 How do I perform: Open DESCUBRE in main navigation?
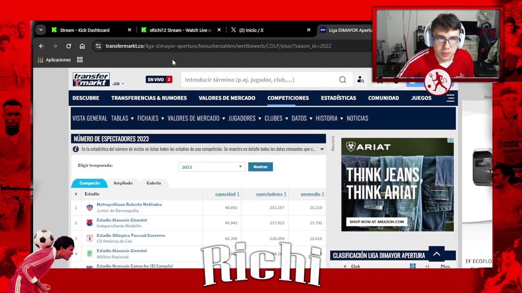point(86,98)
